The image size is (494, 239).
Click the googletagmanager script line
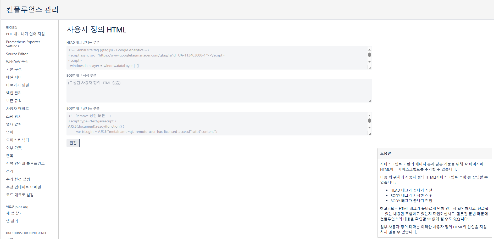point(146,55)
